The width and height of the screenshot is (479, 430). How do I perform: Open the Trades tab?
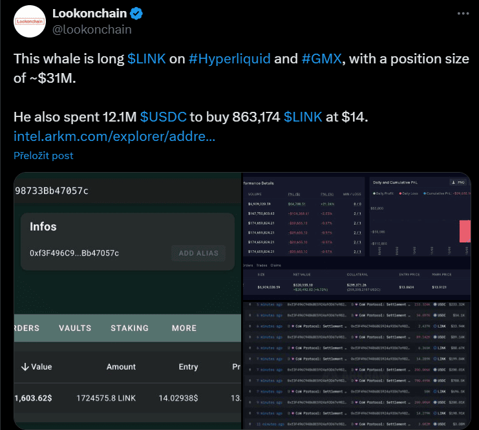[262, 265]
